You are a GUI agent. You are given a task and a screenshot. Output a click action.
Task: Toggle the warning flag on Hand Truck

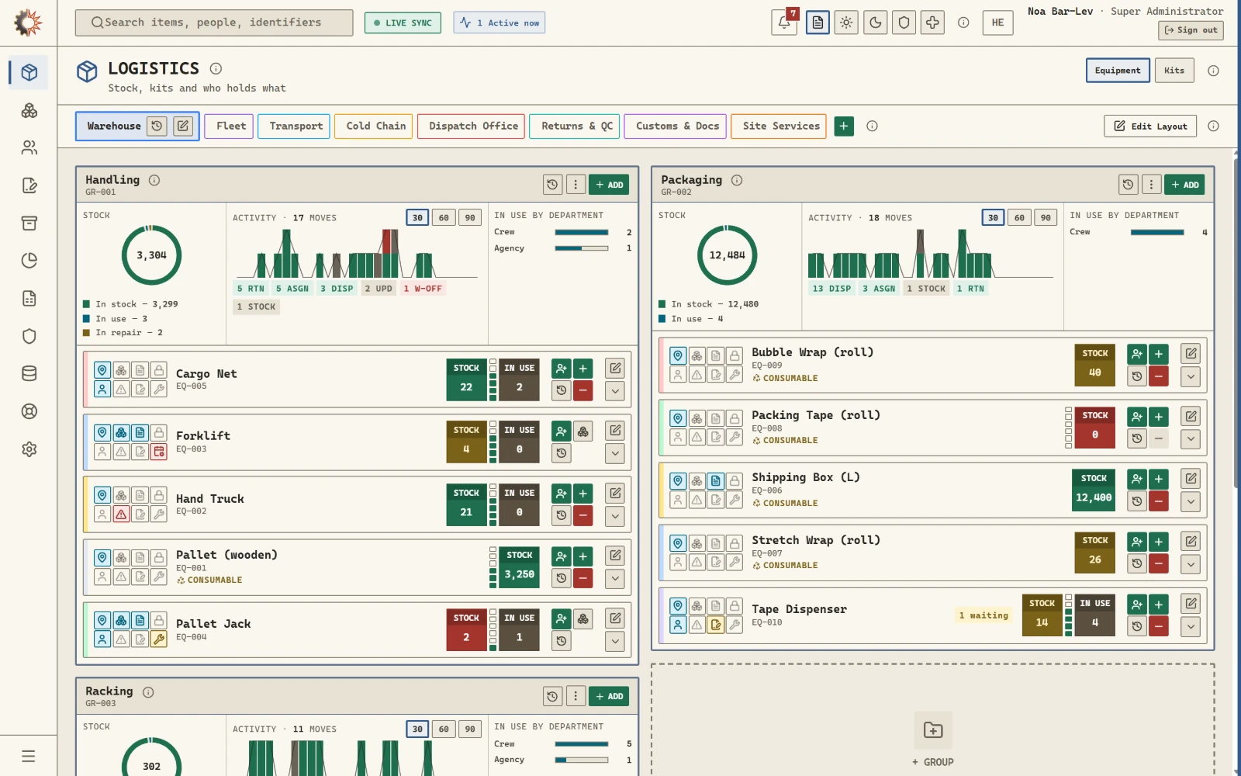[121, 514]
